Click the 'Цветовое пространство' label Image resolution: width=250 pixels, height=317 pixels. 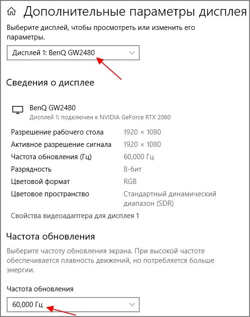50,194
